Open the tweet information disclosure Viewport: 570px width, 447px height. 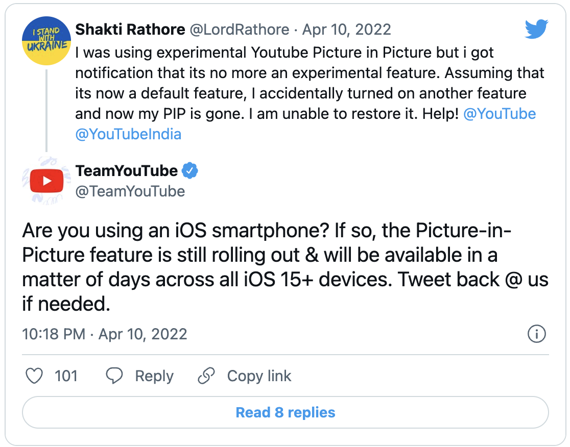tap(537, 334)
